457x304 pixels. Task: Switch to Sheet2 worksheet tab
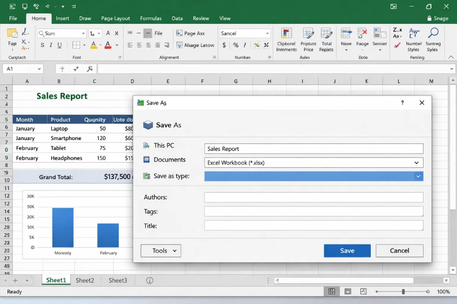(x=85, y=280)
